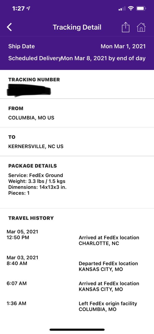The image size is (154, 334).
Task: Tap the Service: FedEx Ground line
Action: (x=36, y=175)
